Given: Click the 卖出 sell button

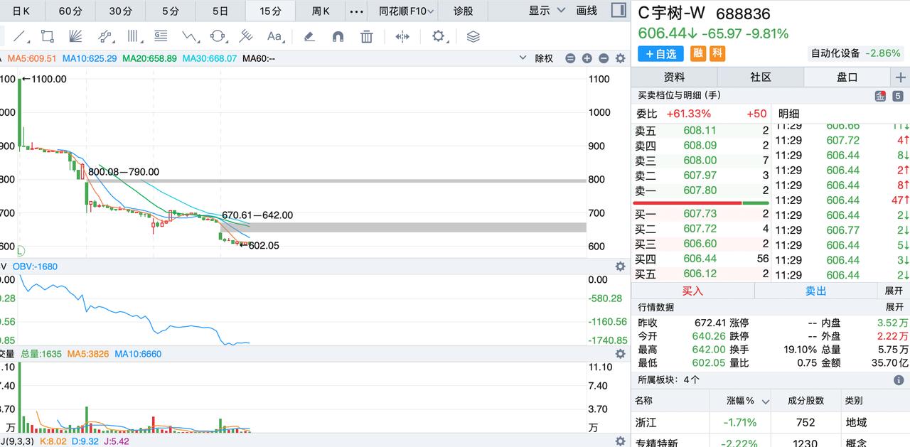Looking at the screenshot, I should pyautogui.click(x=816, y=291).
